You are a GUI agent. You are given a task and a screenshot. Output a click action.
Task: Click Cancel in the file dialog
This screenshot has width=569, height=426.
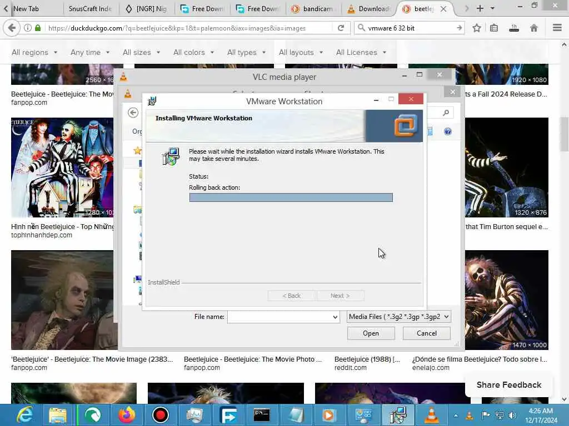426,333
